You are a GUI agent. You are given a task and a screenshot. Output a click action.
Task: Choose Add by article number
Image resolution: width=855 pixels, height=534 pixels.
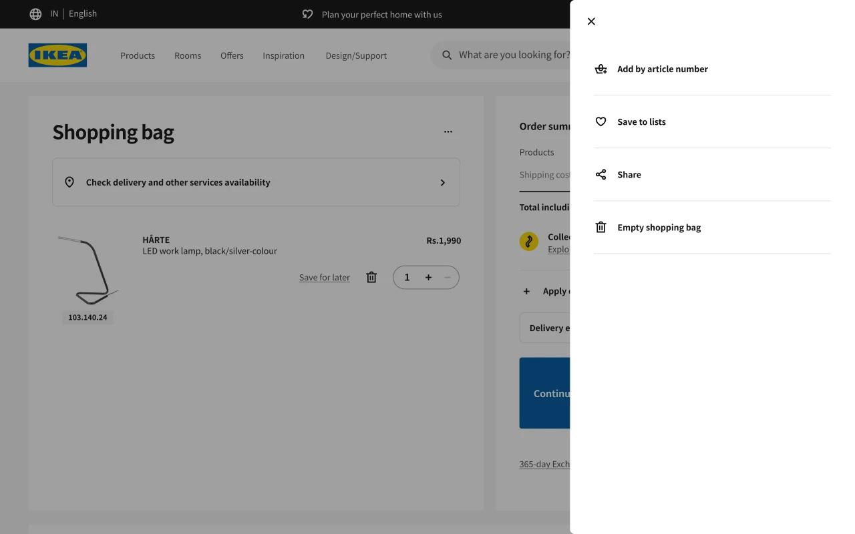[712, 69]
